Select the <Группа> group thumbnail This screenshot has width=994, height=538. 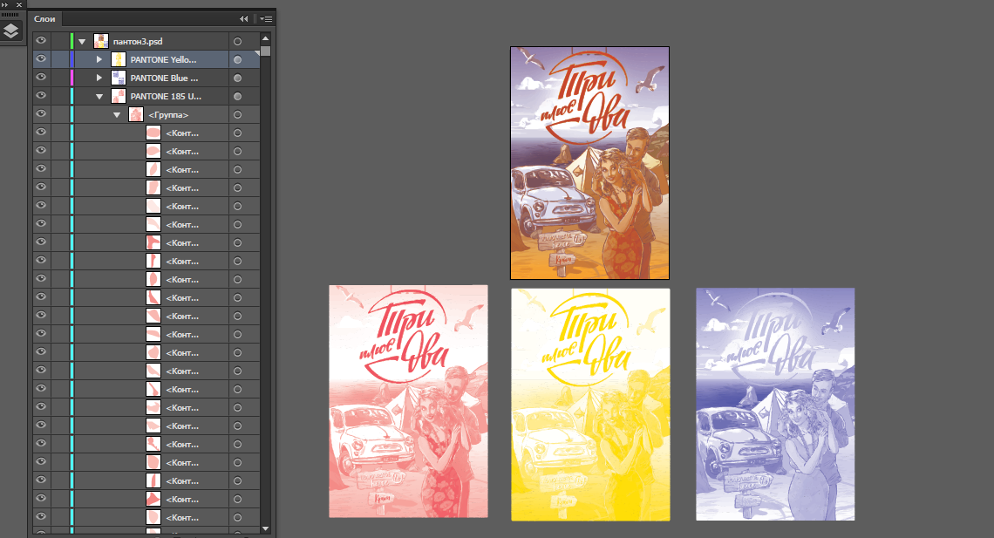tap(136, 115)
